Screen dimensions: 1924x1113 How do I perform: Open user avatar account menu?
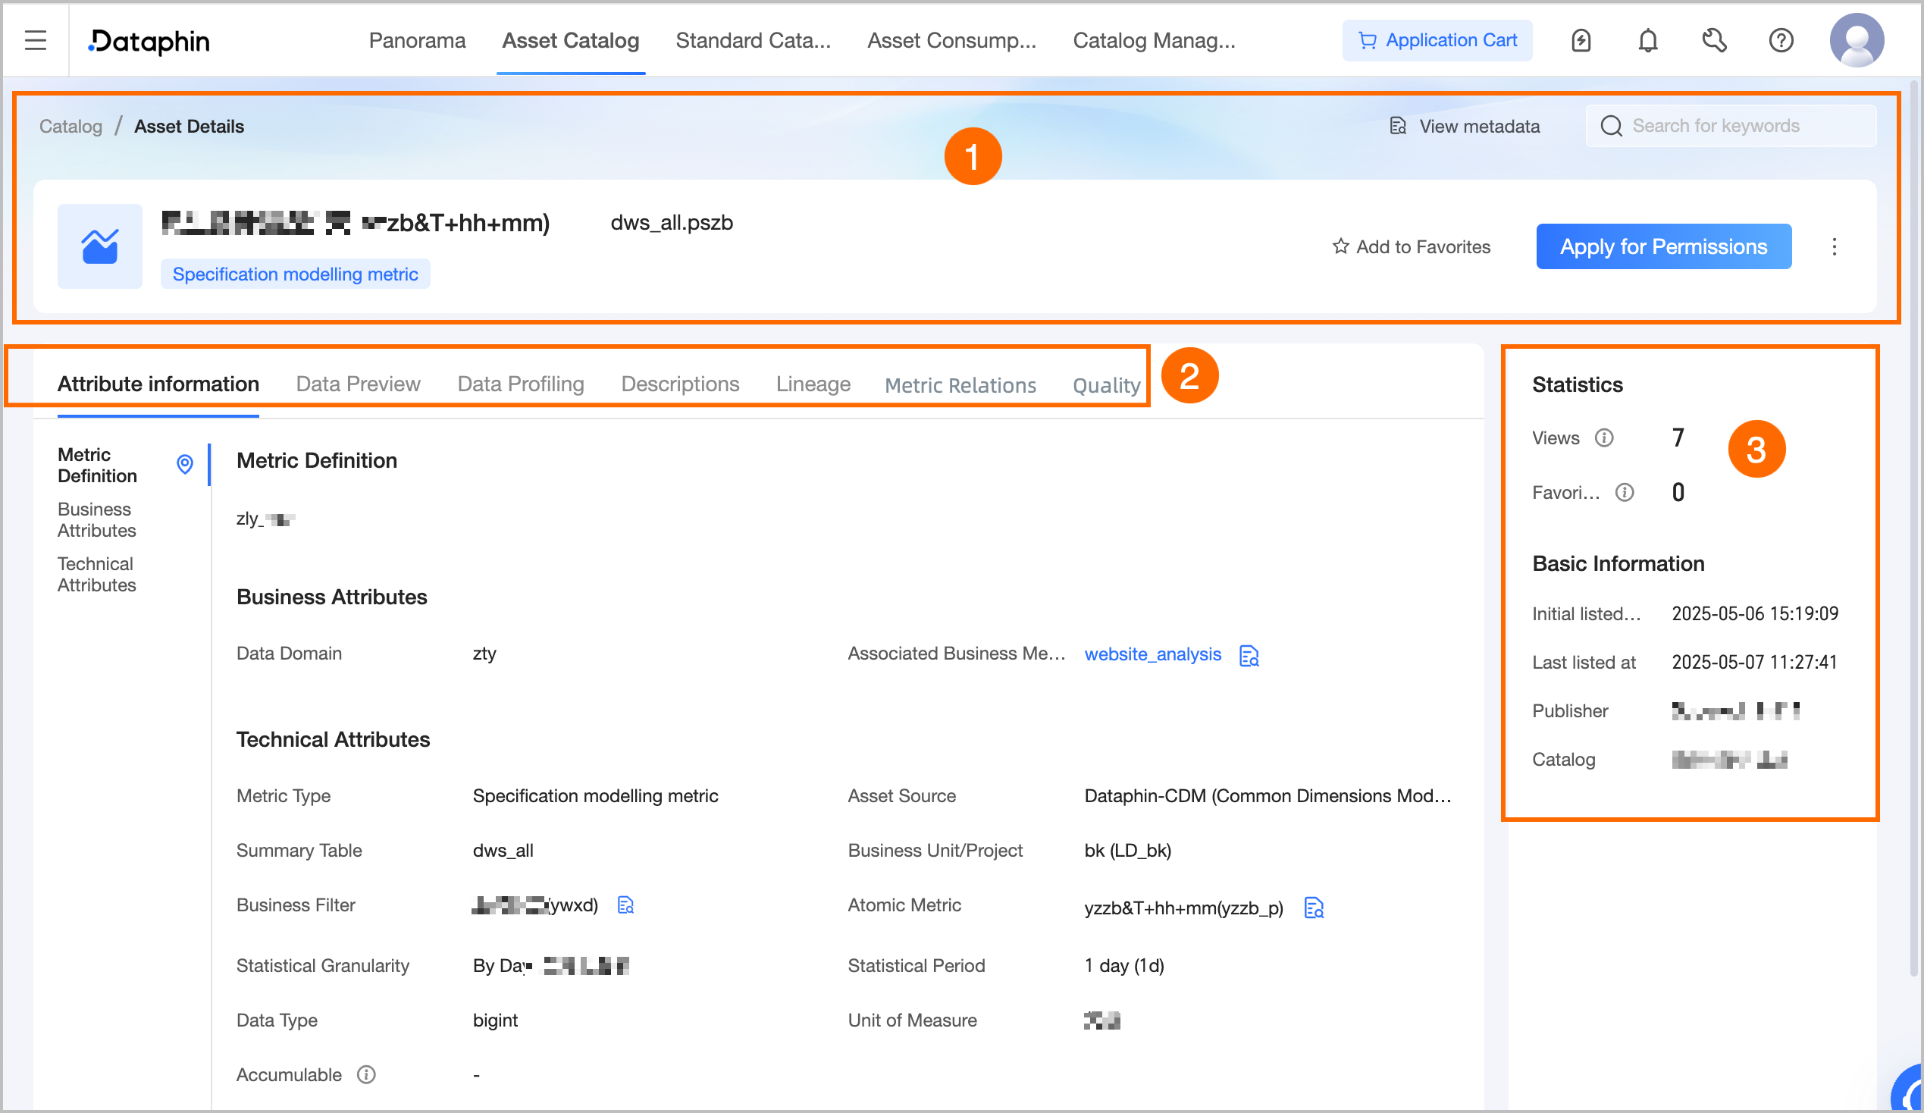[1856, 40]
